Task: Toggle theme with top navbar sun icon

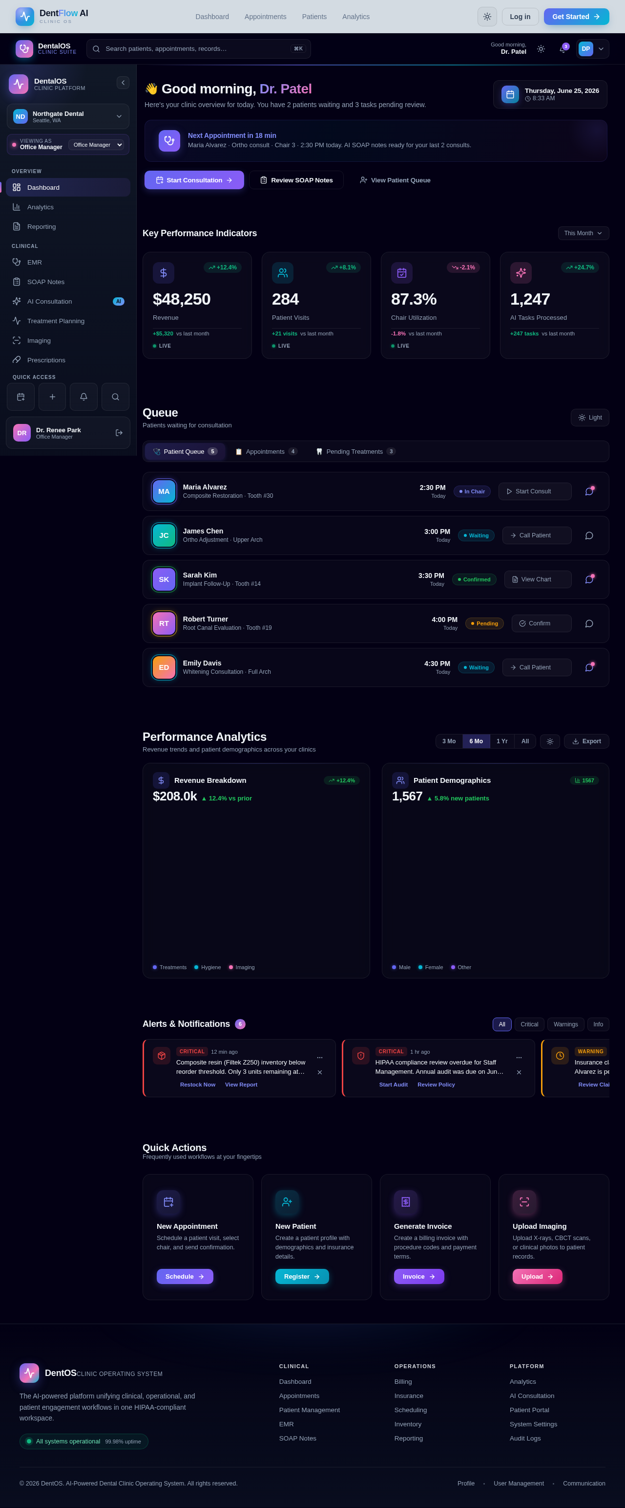Action: coord(487,17)
